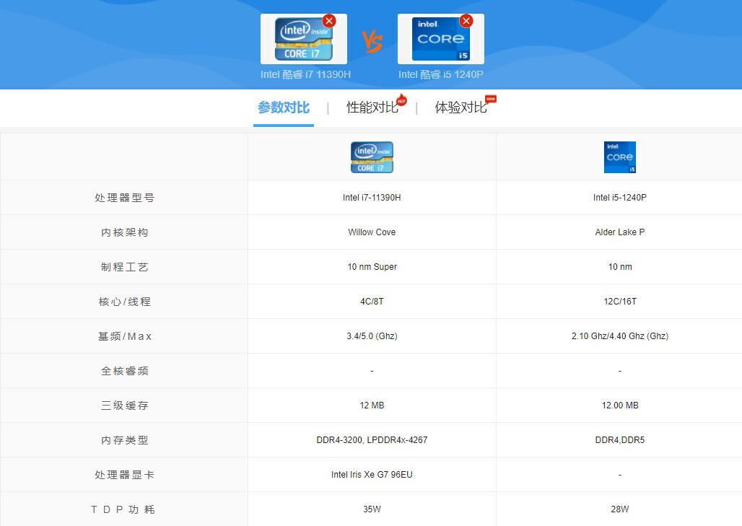This screenshot has height=526, width=742.
Task: Click the Core i7 logo in table header
Action: (x=372, y=157)
